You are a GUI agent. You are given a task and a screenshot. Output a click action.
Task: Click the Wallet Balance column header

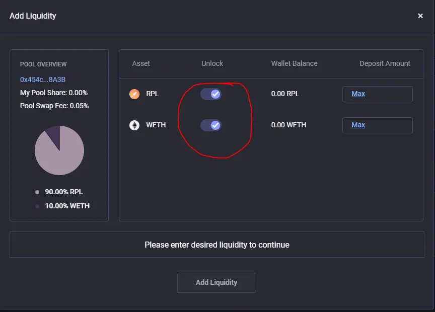[x=295, y=63]
